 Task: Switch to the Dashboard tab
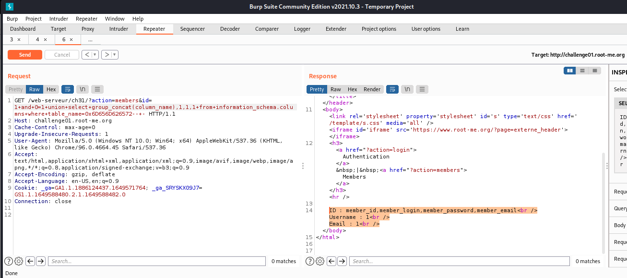(23, 29)
